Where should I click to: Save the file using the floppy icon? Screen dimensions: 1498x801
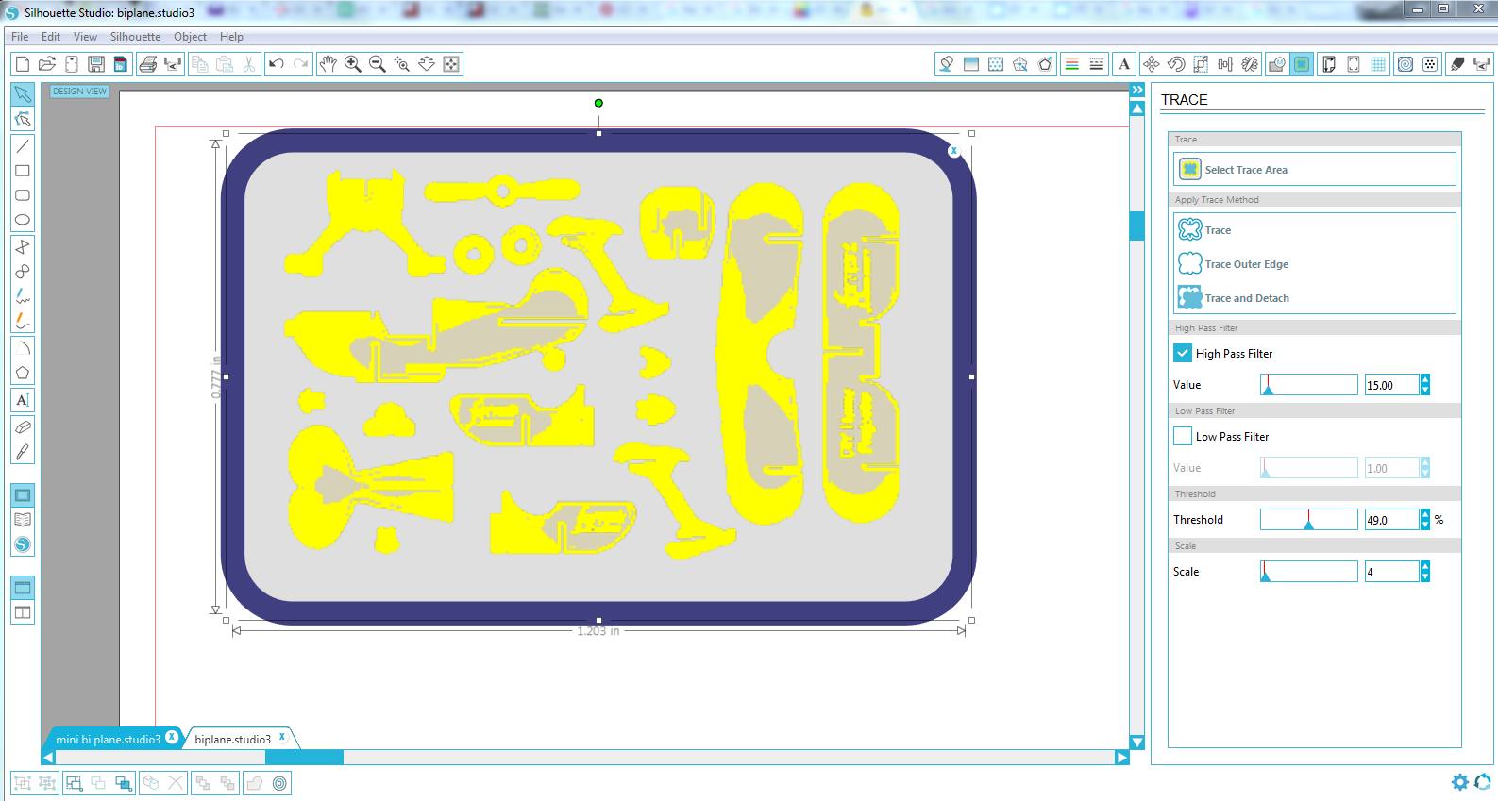click(96, 64)
